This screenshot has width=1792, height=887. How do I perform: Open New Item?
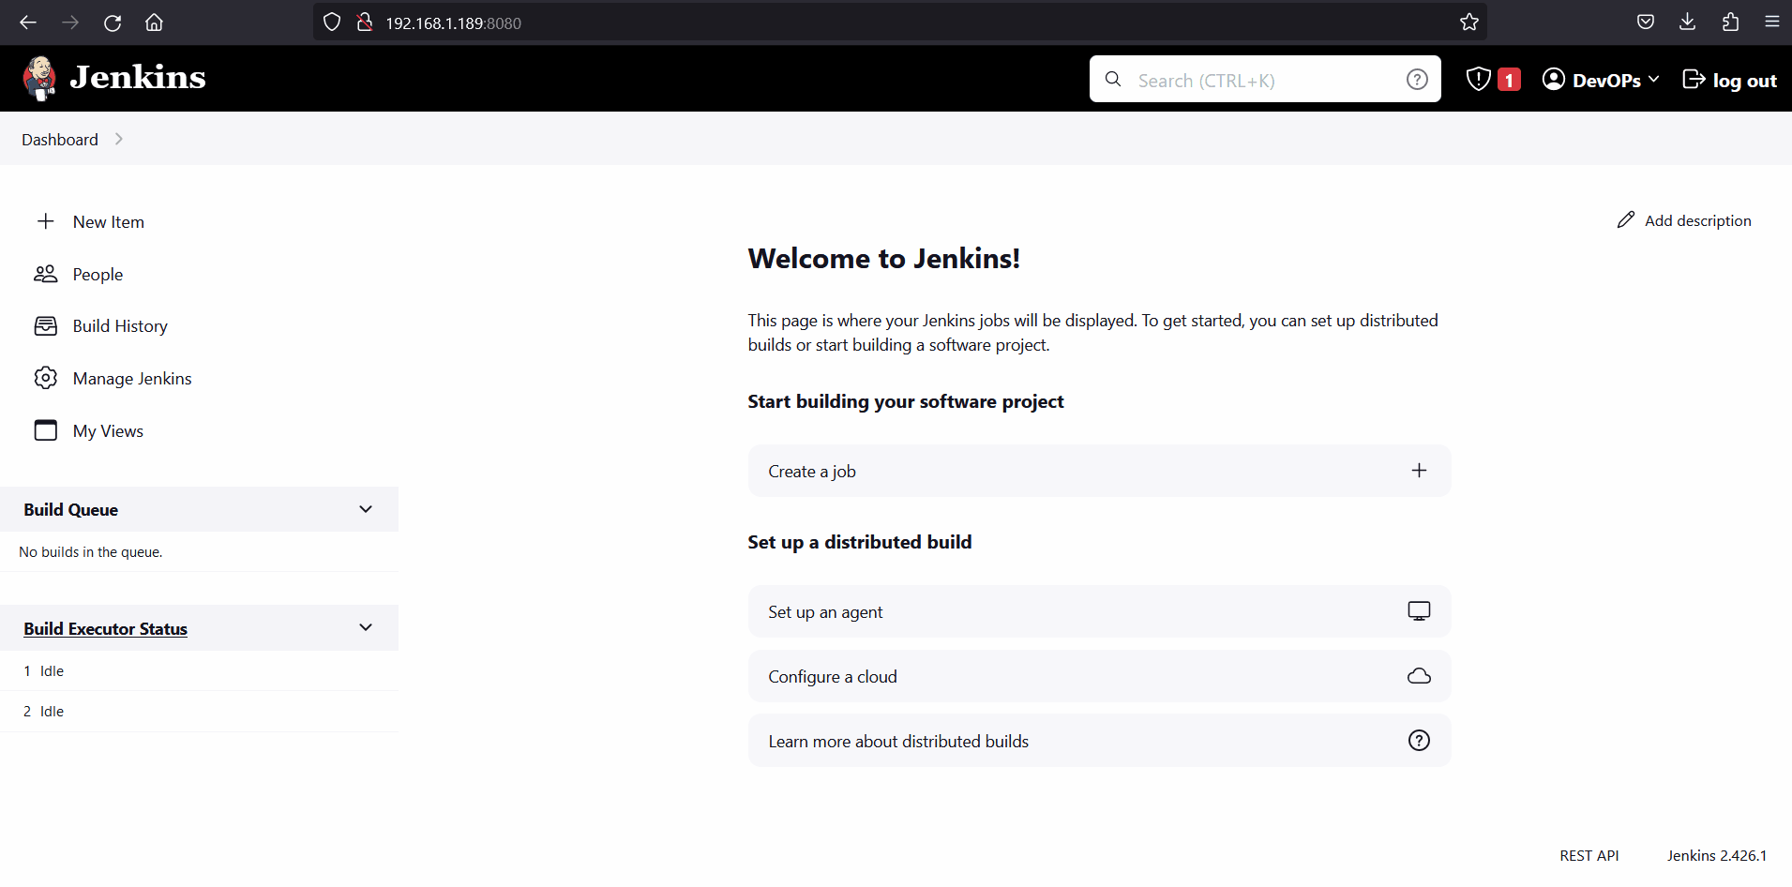click(x=109, y=222)
